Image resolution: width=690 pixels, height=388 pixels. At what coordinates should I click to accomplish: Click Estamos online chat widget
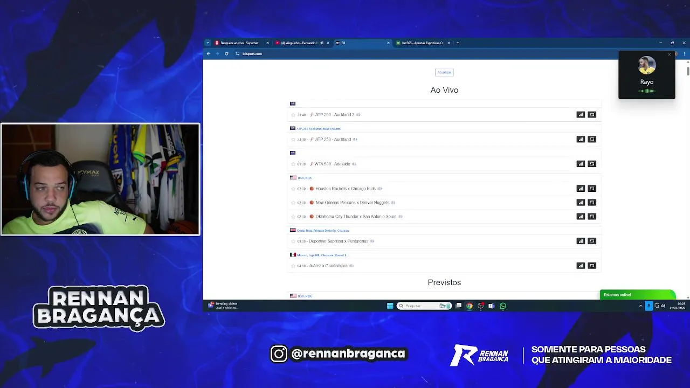[637, 295]
